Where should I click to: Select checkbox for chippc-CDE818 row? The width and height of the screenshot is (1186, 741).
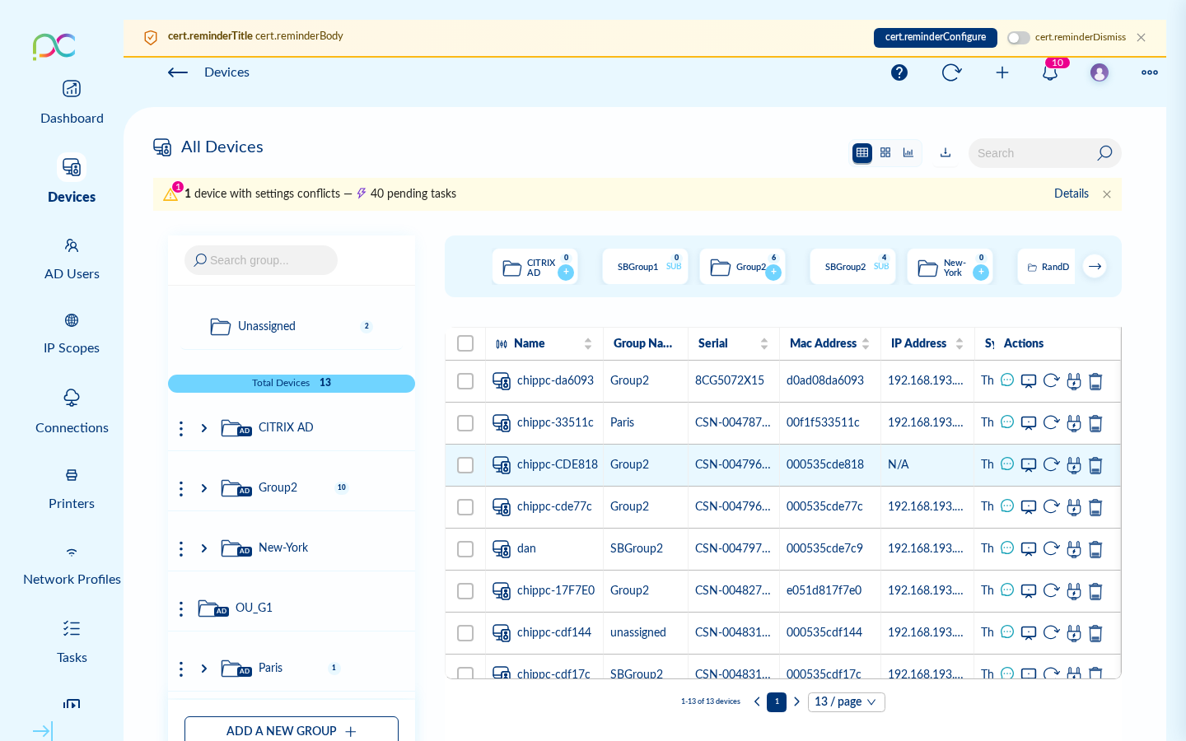coord(465,465)
